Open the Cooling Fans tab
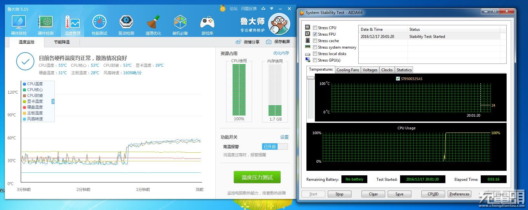528x210 pixels. [348, 70]
